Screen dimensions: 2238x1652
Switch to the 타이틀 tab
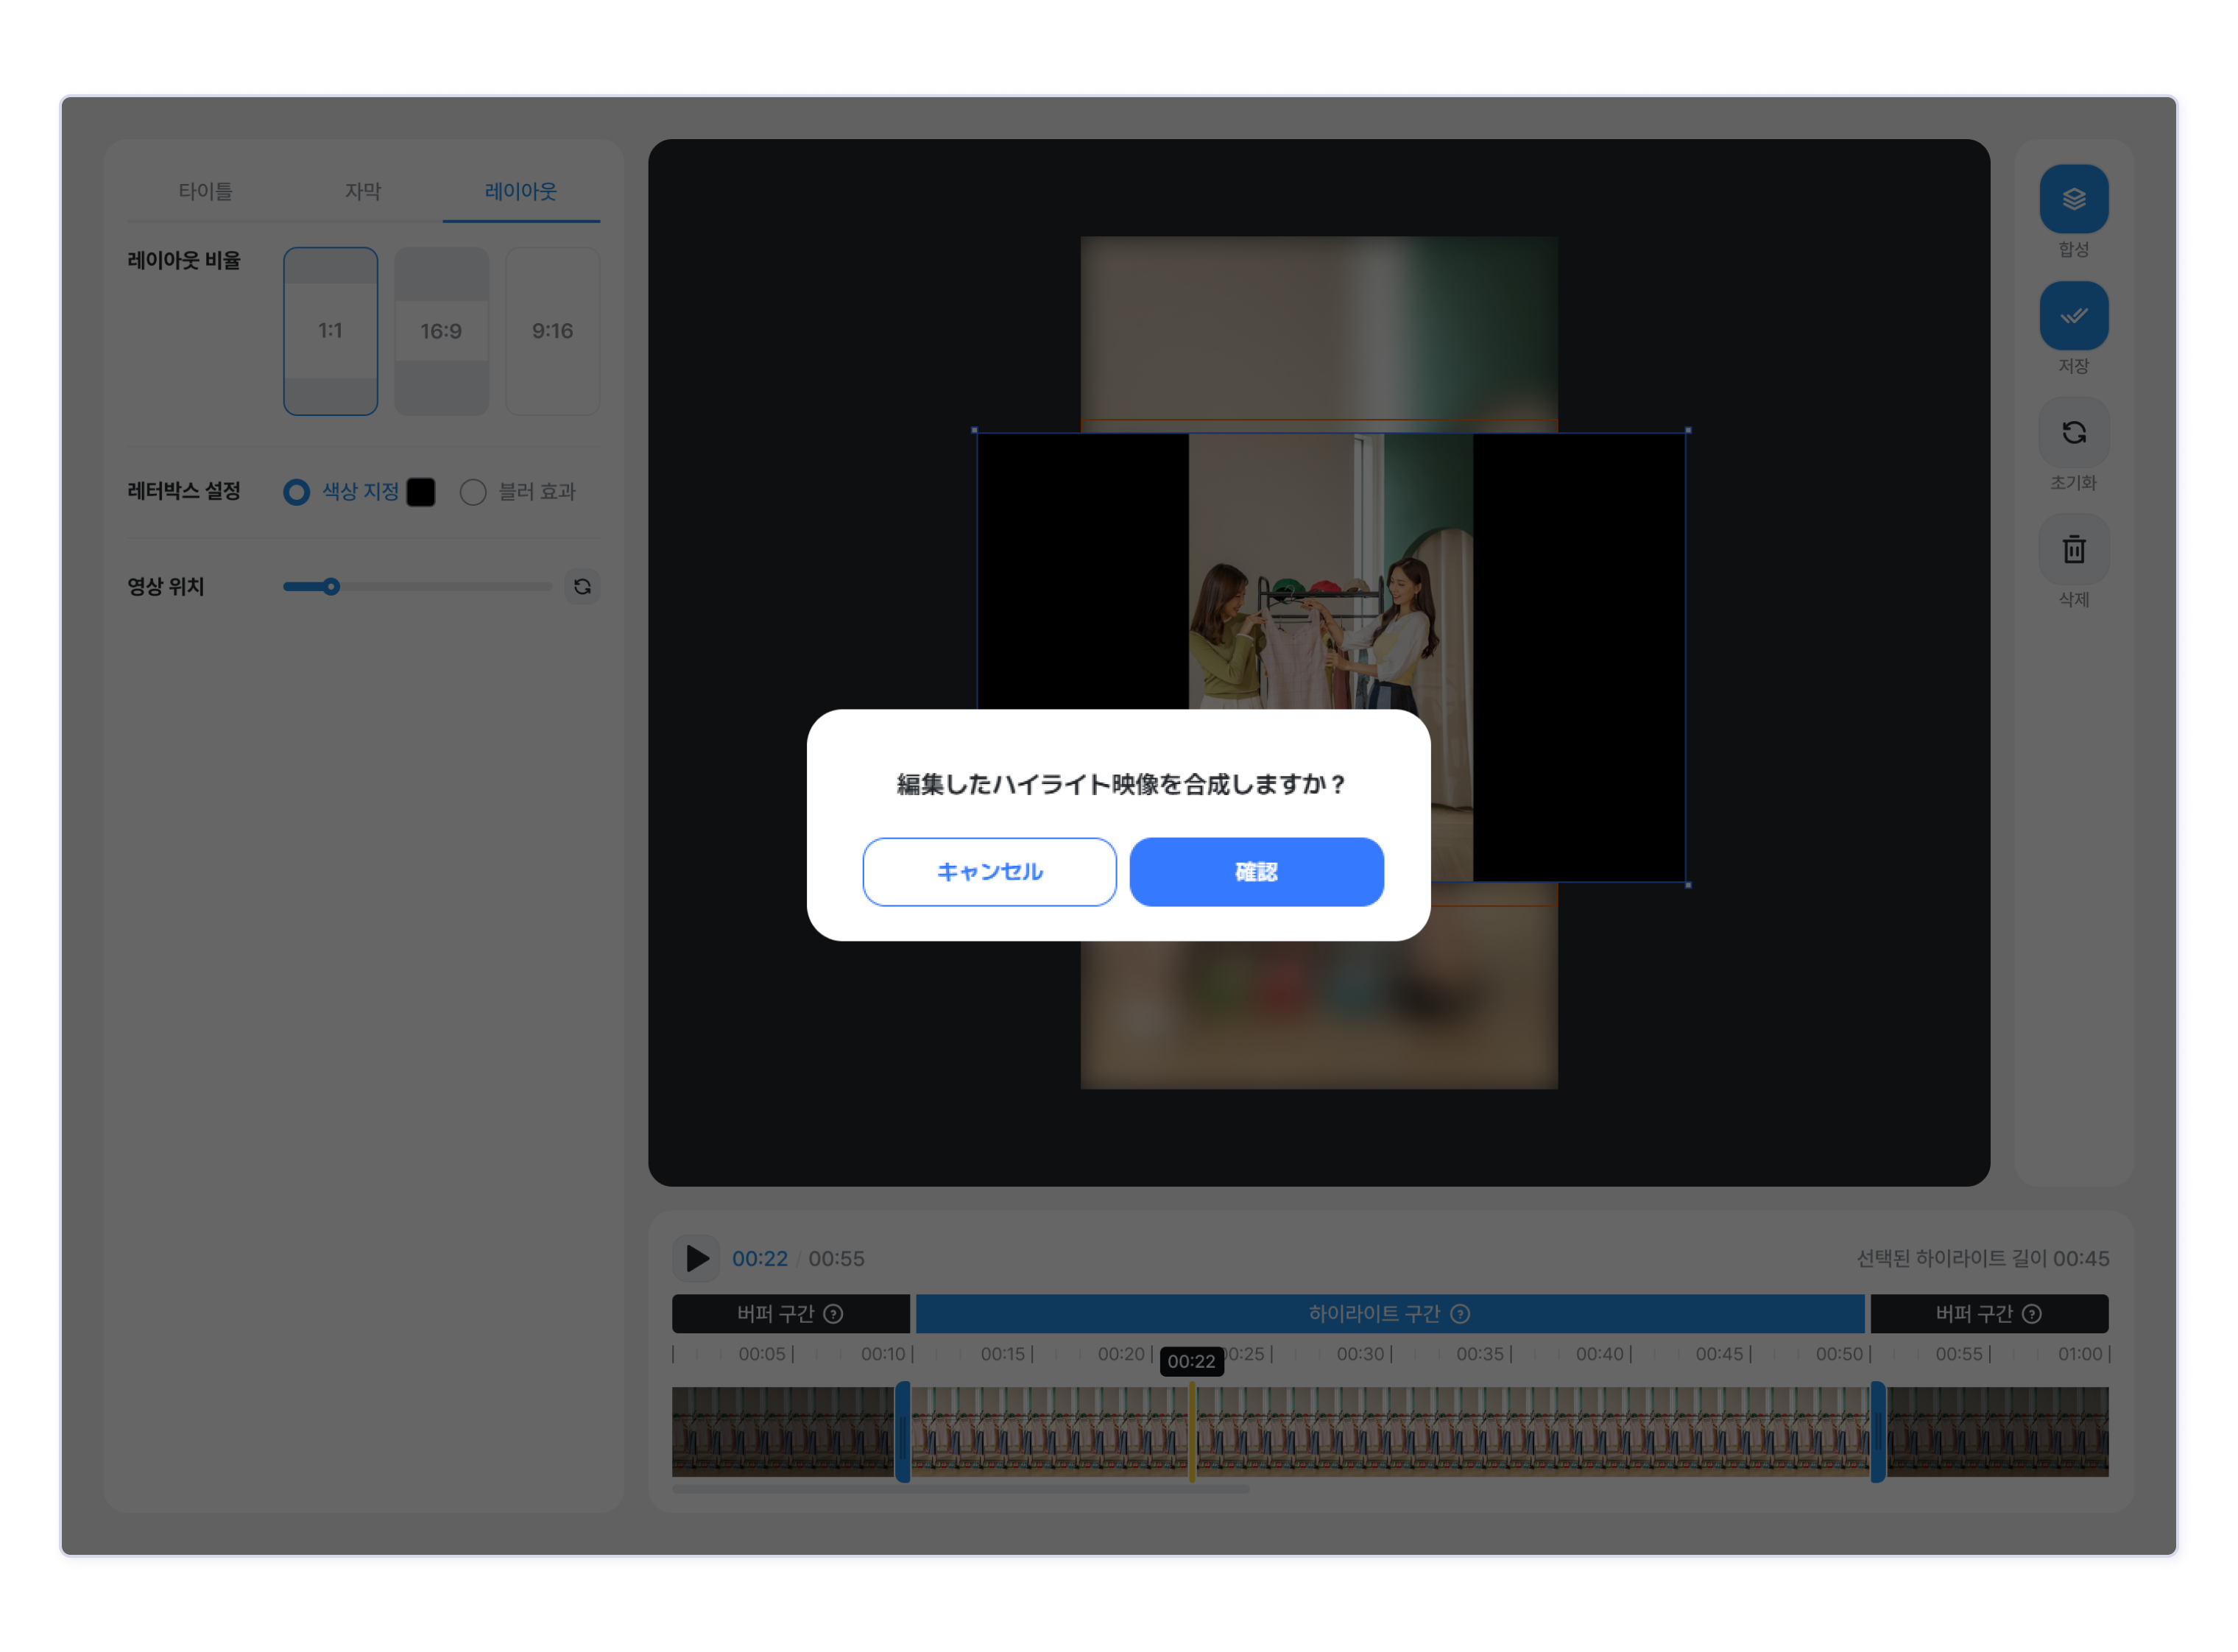coord(205,191)
